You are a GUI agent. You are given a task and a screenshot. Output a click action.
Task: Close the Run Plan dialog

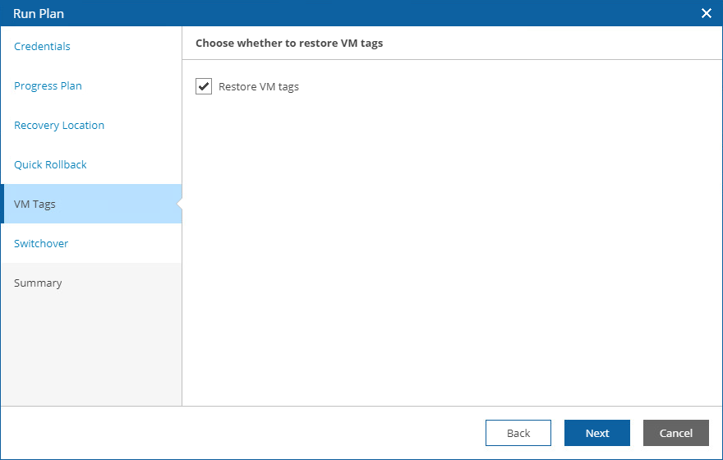pyautogui.click(x=706, y=13)
